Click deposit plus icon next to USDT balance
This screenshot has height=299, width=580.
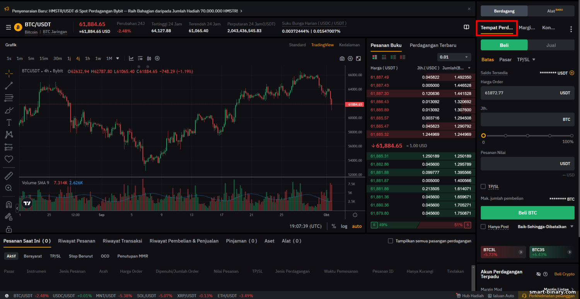point(572,73)
